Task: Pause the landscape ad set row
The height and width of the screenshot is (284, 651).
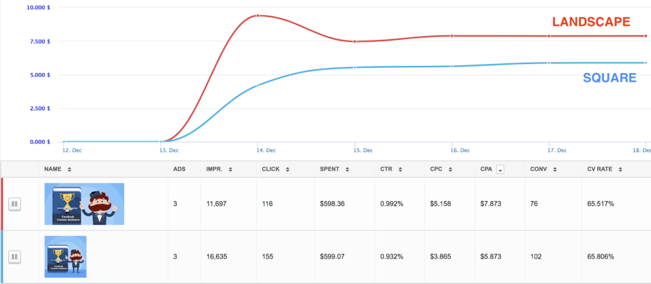Action: (15, 204)
